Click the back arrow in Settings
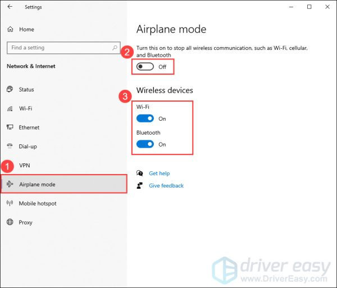 10,7
